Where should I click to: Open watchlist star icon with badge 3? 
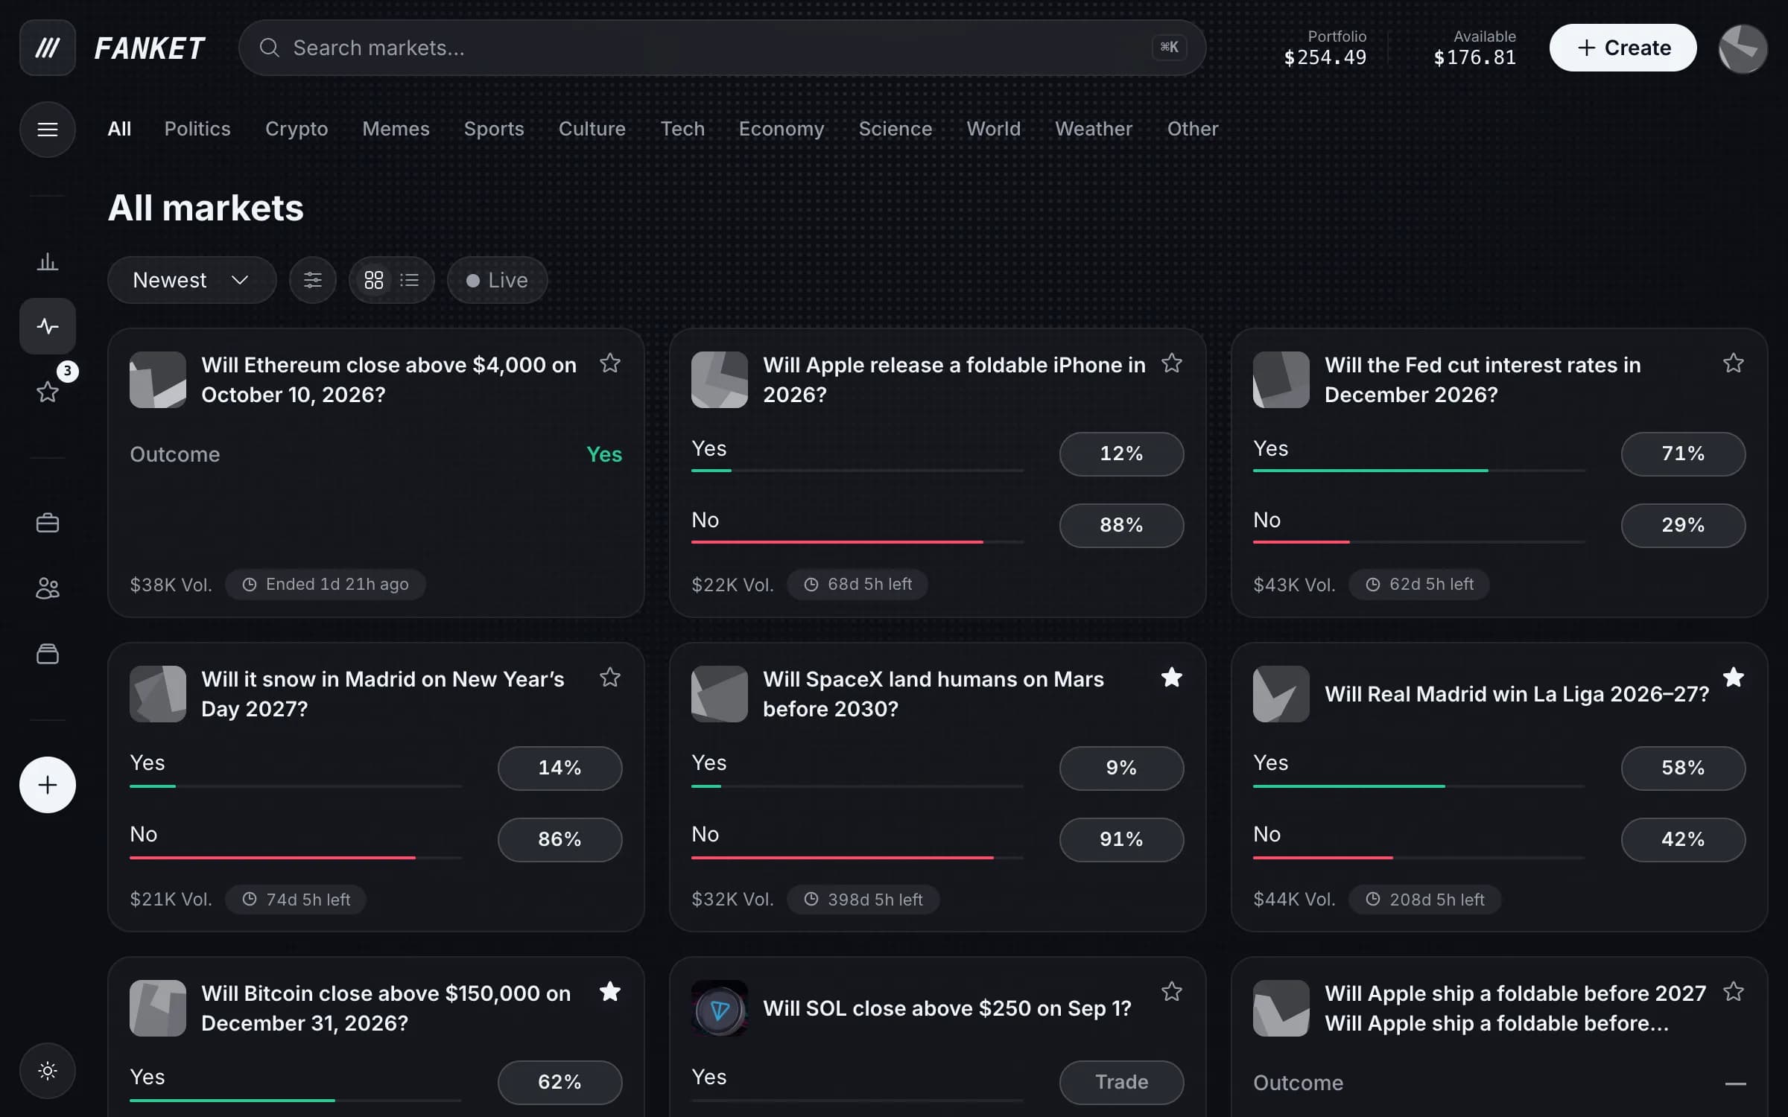(x=47, y=392)
